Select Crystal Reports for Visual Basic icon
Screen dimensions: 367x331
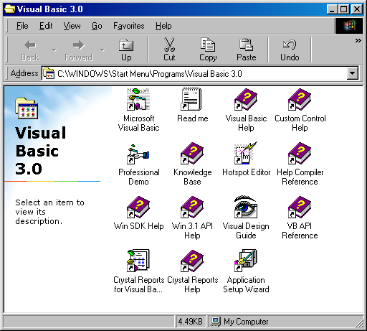tap(138, 261)
